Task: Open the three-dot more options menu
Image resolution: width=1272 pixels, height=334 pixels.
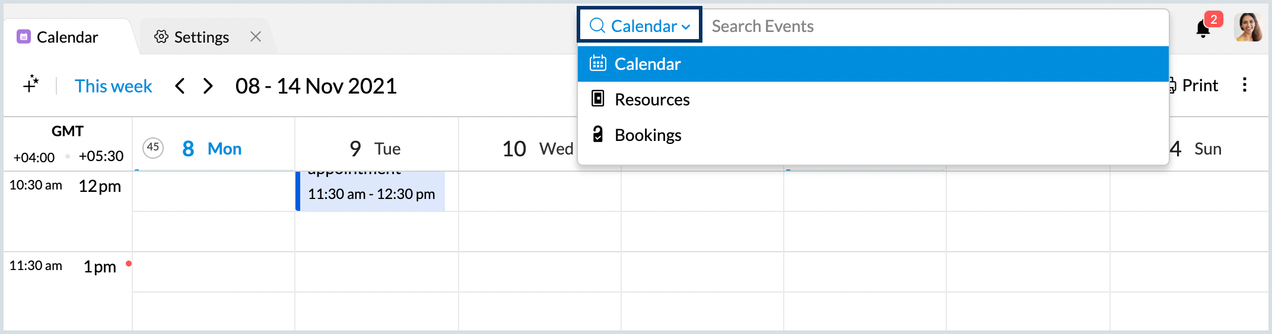Action: [x=1244, y=85]
